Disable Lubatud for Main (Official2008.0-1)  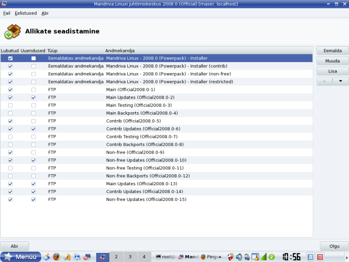[10, 90]
